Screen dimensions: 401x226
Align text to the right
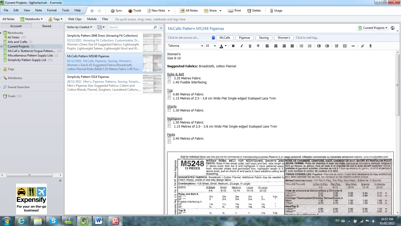284,46
